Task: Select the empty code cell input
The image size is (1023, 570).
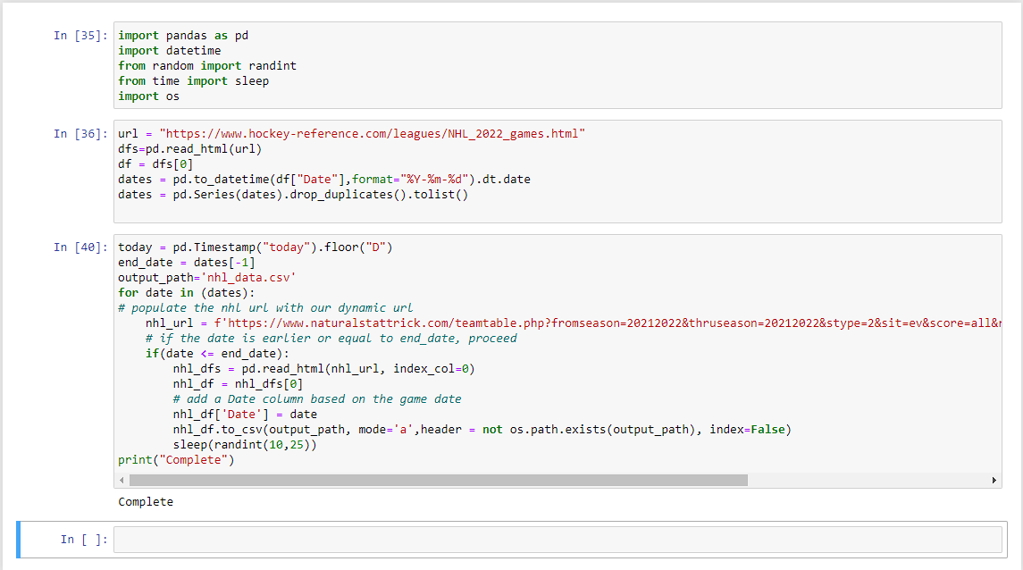Action: [x=558, y=540]
